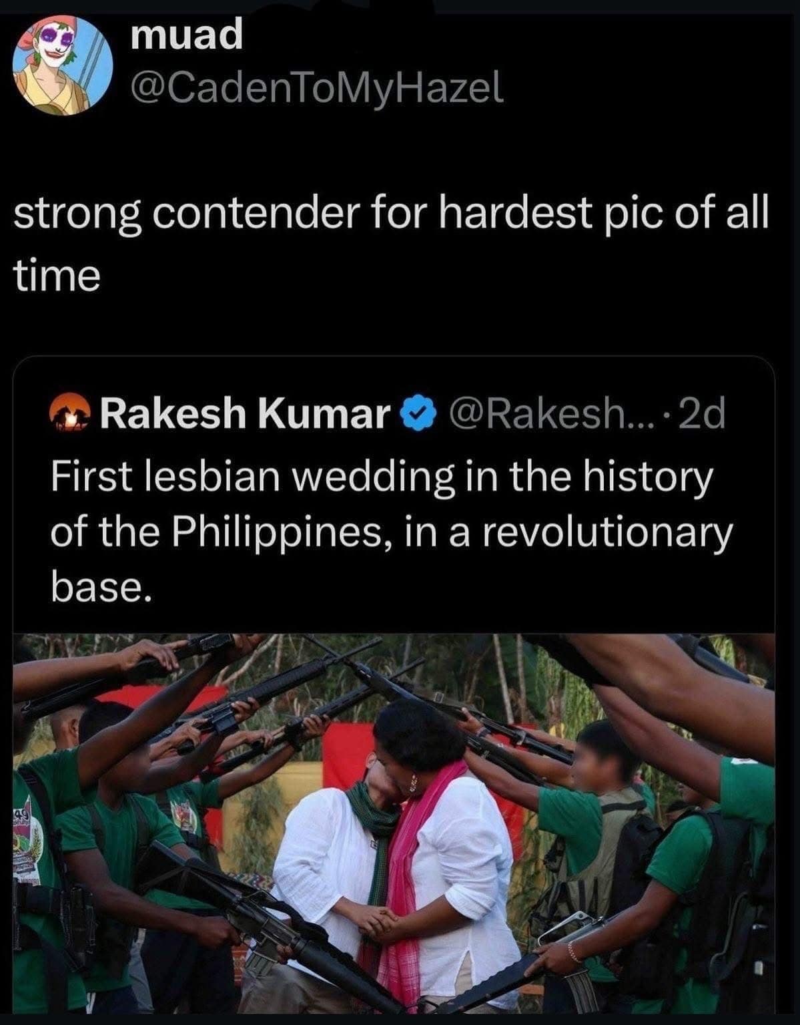Click the word 'time' in muad's tweet
The image size is (800, 1025).
tap(57, 275)
